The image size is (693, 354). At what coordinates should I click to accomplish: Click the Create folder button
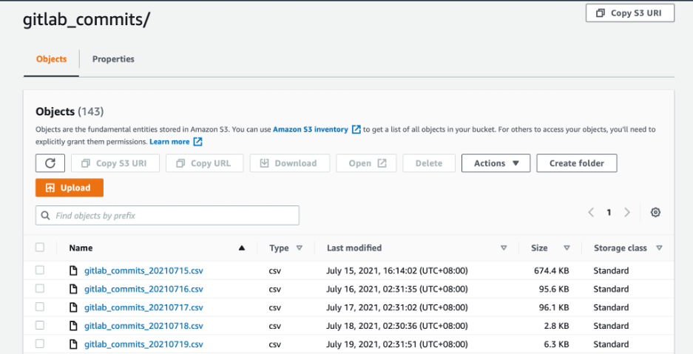pos(576,163)
